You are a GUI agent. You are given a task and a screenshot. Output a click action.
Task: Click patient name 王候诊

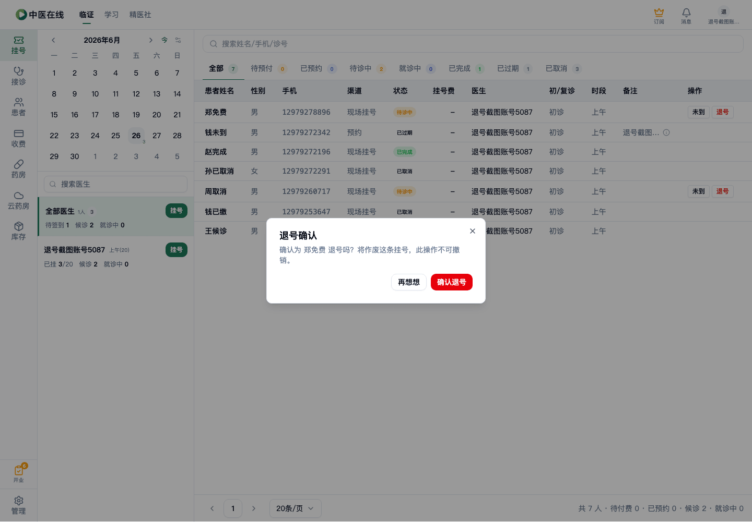point(216,231)
